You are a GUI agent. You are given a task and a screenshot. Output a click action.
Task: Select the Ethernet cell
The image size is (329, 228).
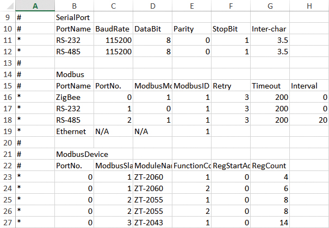[x=74, y=131]
